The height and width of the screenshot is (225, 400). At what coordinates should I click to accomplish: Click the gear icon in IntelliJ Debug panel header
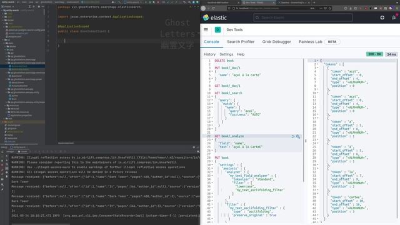tap(194, 147)
